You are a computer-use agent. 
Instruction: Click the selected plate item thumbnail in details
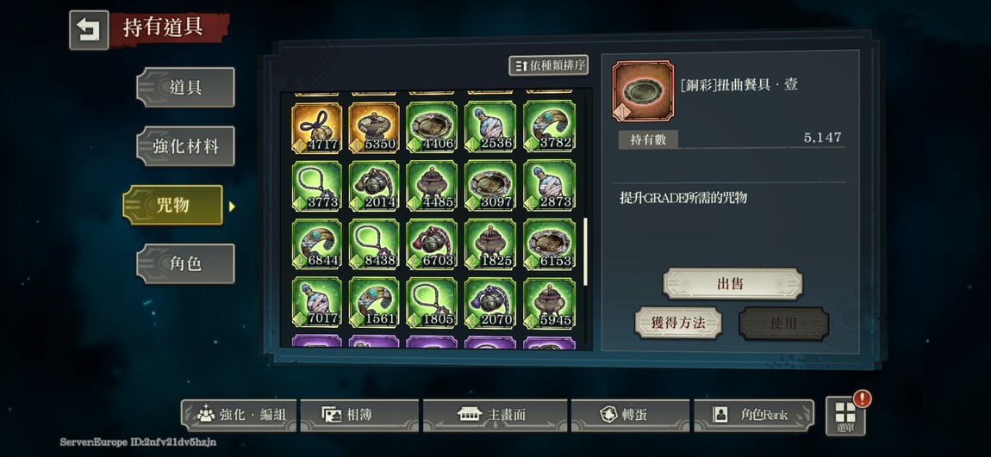tap(643, 91)
